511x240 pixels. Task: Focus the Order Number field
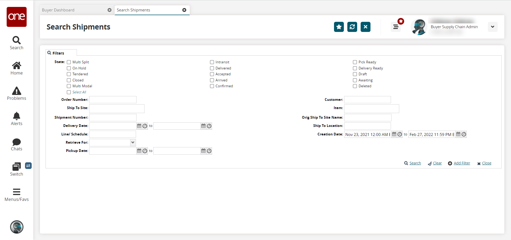tap(113, 100)
